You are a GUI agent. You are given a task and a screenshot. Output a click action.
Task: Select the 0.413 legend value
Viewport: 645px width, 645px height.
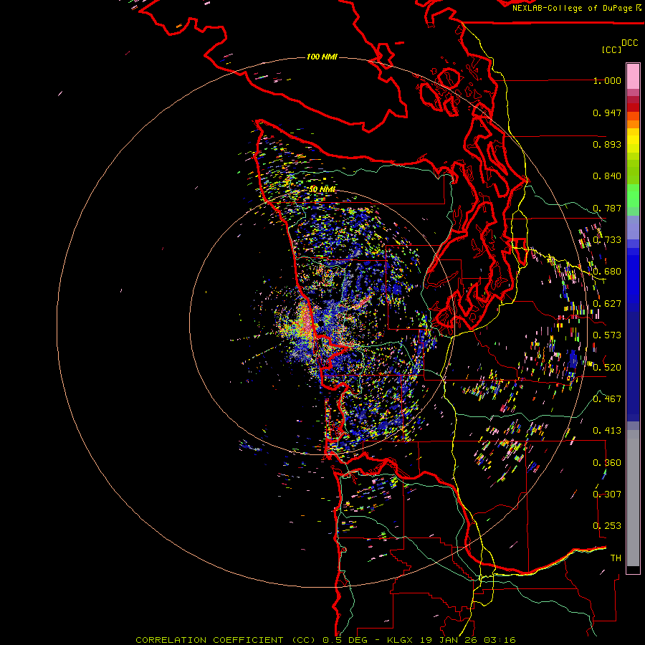click(607, 431)
